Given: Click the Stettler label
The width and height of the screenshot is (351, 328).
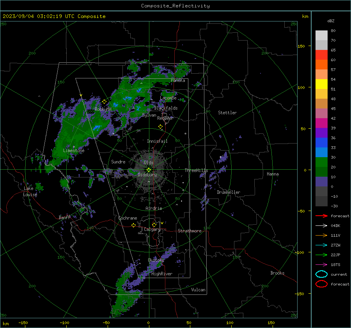Looking at the screenshot, I should coord(227,113).
